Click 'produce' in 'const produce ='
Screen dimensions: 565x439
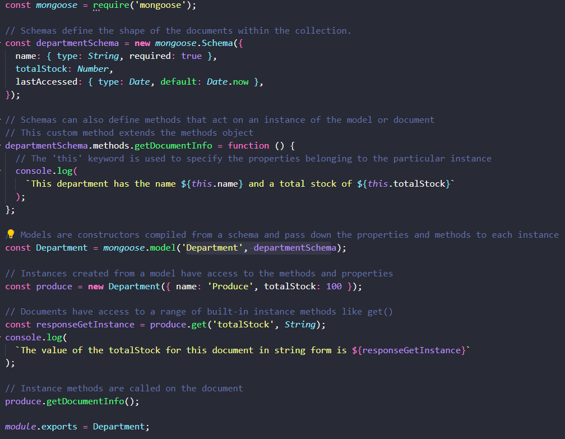(x=54, y=286)
